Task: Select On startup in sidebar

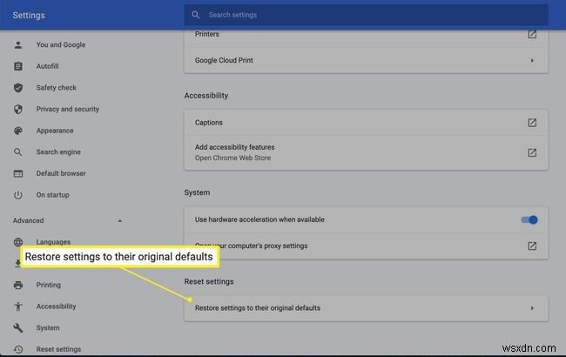Action: click(x=53, y=195)
